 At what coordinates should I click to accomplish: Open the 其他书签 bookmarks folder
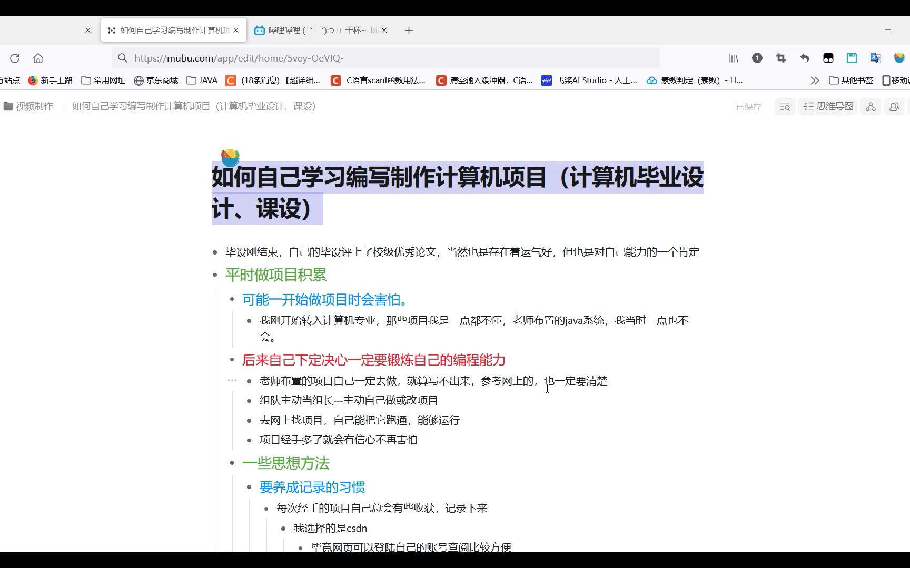coord(851,80)
